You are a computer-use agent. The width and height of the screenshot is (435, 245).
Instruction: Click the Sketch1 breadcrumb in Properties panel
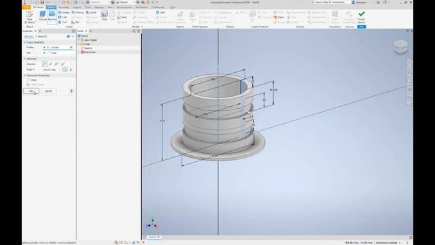pos(42,36)
